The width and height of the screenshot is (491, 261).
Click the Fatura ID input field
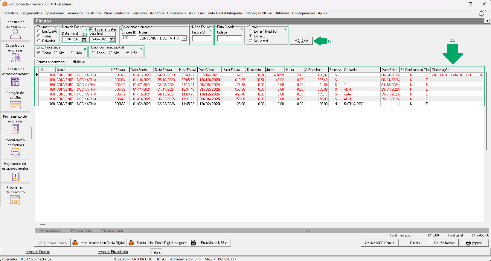[201, 38]
